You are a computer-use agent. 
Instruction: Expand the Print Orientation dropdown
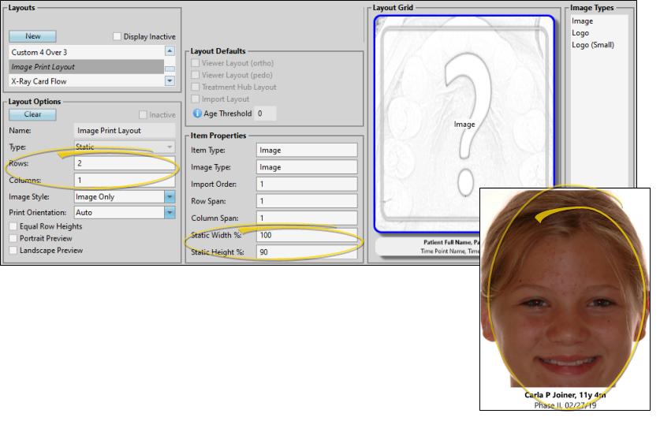coord(170,213)
